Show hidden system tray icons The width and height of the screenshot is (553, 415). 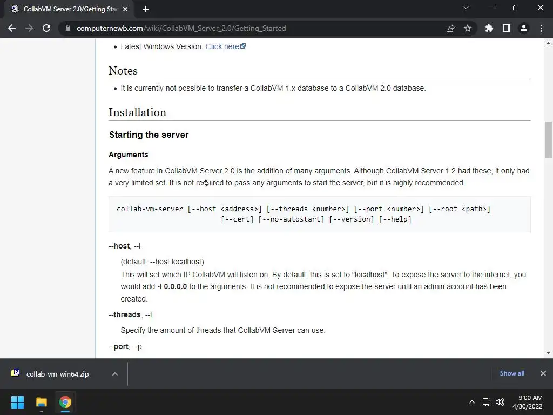(x=471, y=402)
